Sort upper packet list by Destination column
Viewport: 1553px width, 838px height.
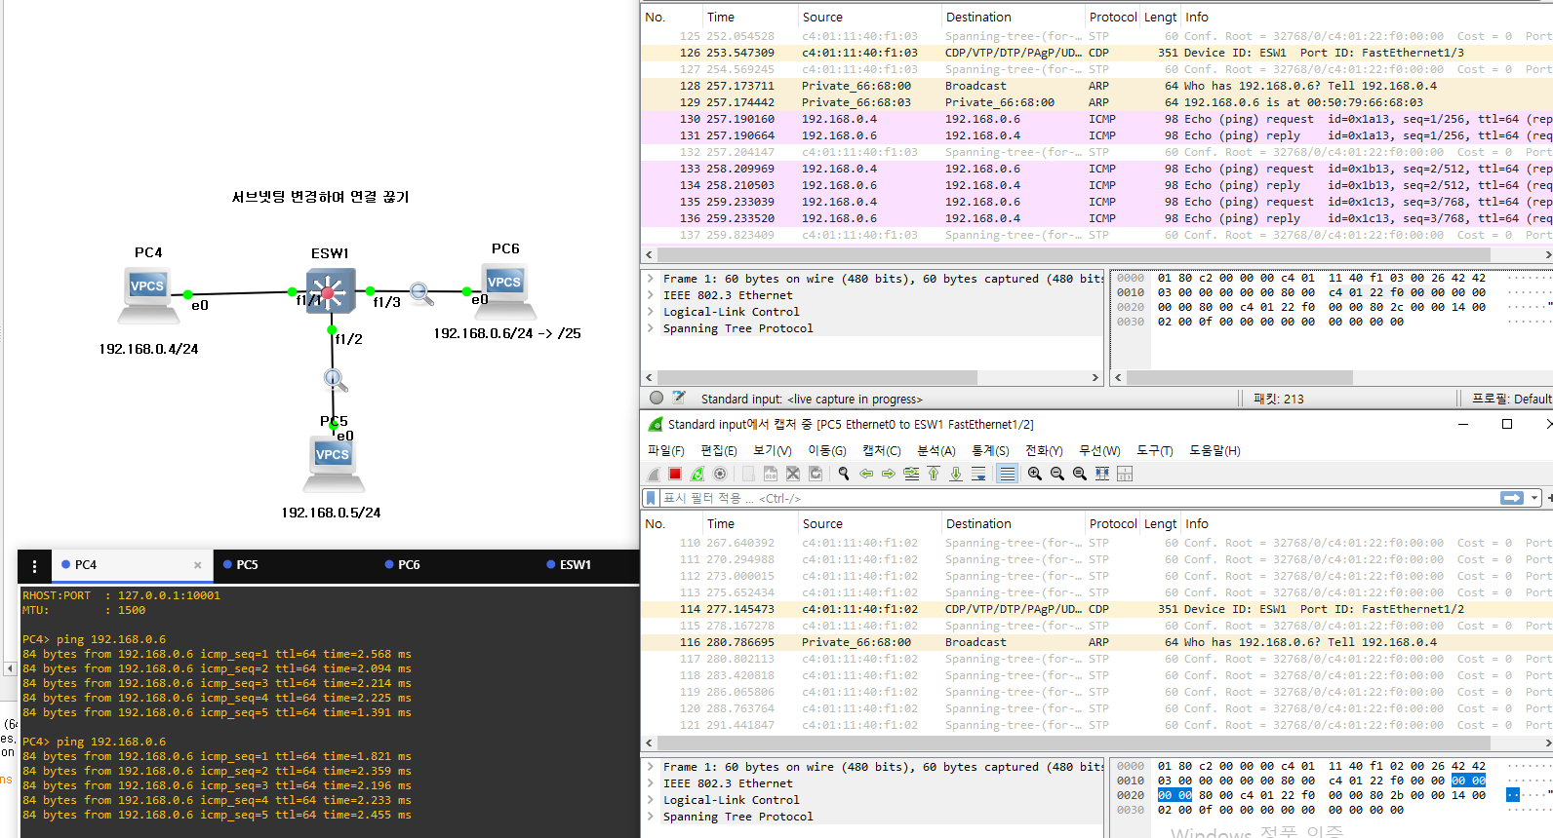tap(1013, 17)
